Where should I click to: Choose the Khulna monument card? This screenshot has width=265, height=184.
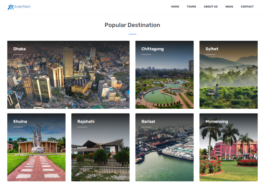click(x=36, y=147)
